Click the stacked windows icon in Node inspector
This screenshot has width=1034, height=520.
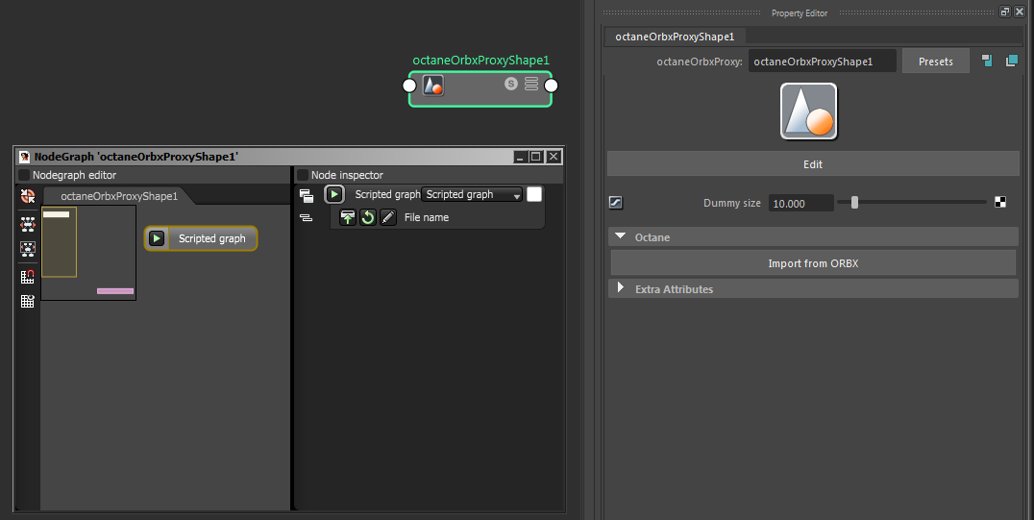(306, 195)
